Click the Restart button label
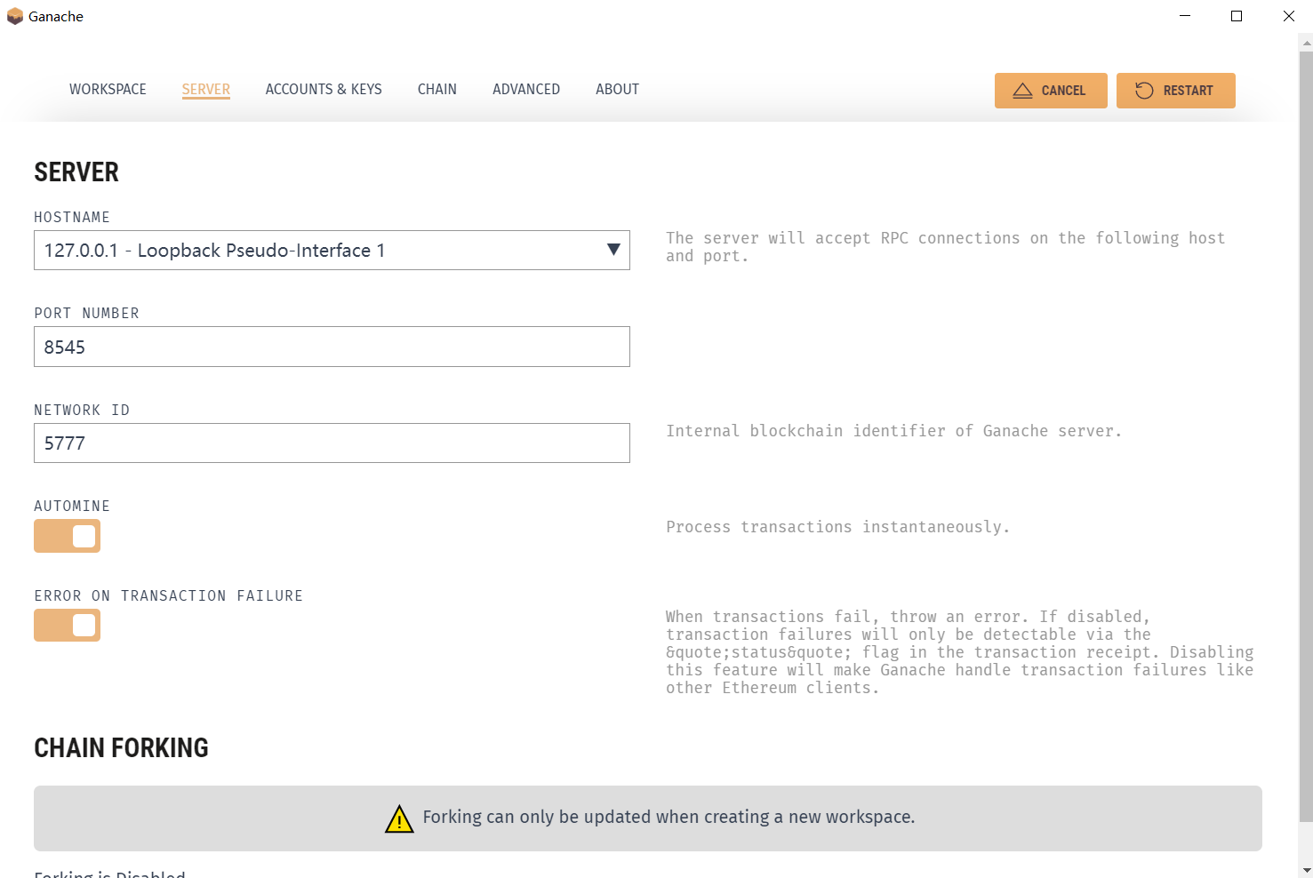 (x=1188, y=91)
